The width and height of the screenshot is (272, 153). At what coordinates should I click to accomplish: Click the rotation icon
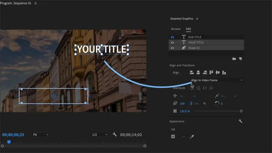click(217, 103)
